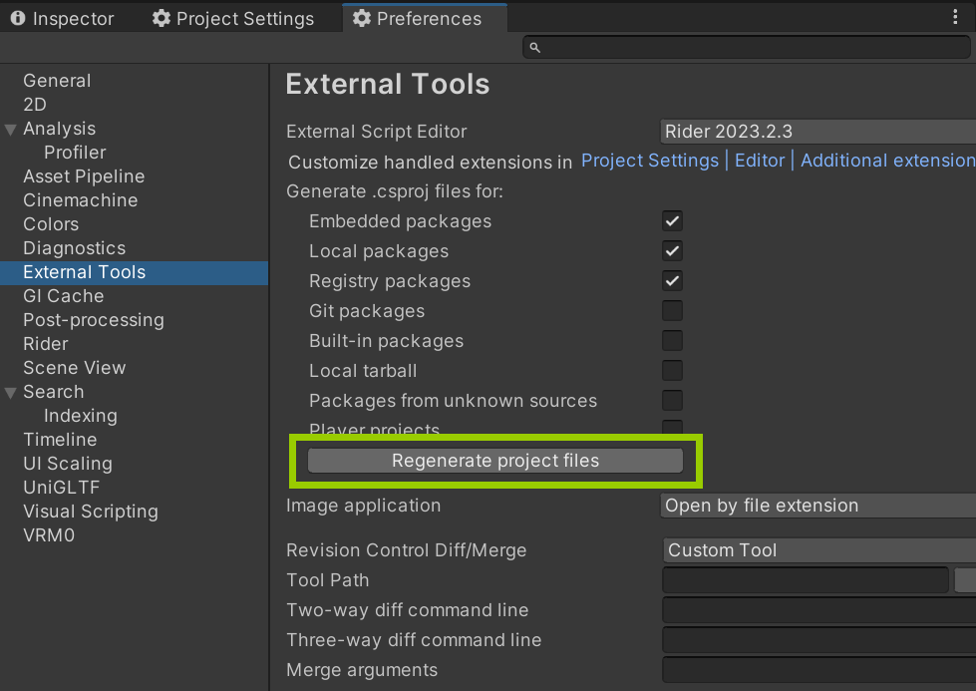
Task: Enable the Local tarball checkbox
Action: 673,371
